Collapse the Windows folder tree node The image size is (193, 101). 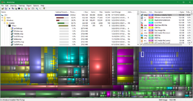click(2, 20)
